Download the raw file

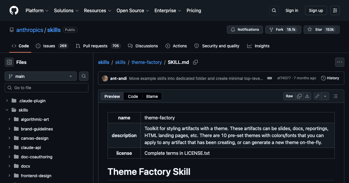coord(307,96)
